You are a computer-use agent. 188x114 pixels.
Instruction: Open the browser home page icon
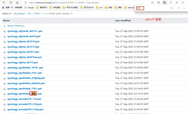pyautogui.click(x=17, y=3)
